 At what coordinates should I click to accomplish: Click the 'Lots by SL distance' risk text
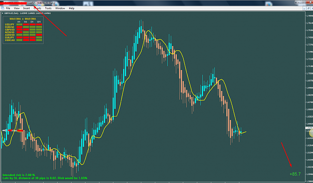tap(45, 178)
